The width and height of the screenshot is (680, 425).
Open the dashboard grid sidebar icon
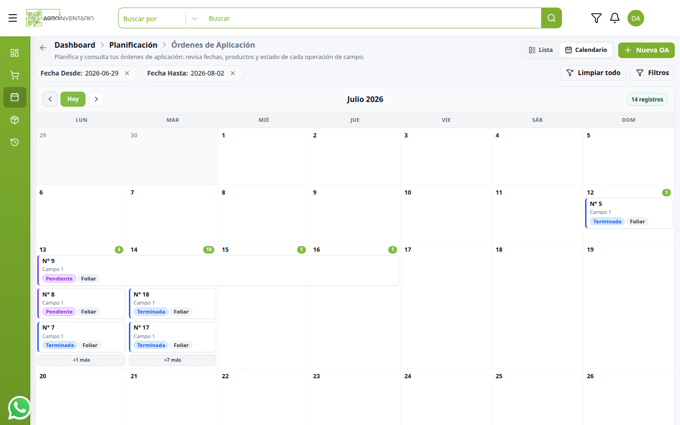[x=15, y=52]
